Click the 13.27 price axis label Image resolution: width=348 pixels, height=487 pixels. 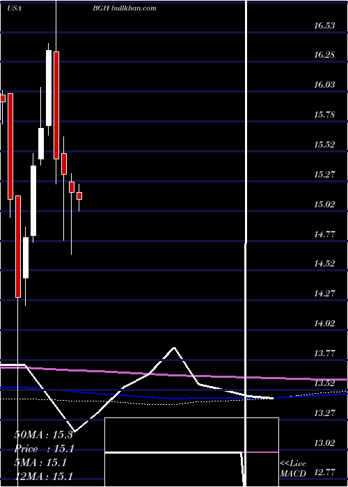point(324,413)
